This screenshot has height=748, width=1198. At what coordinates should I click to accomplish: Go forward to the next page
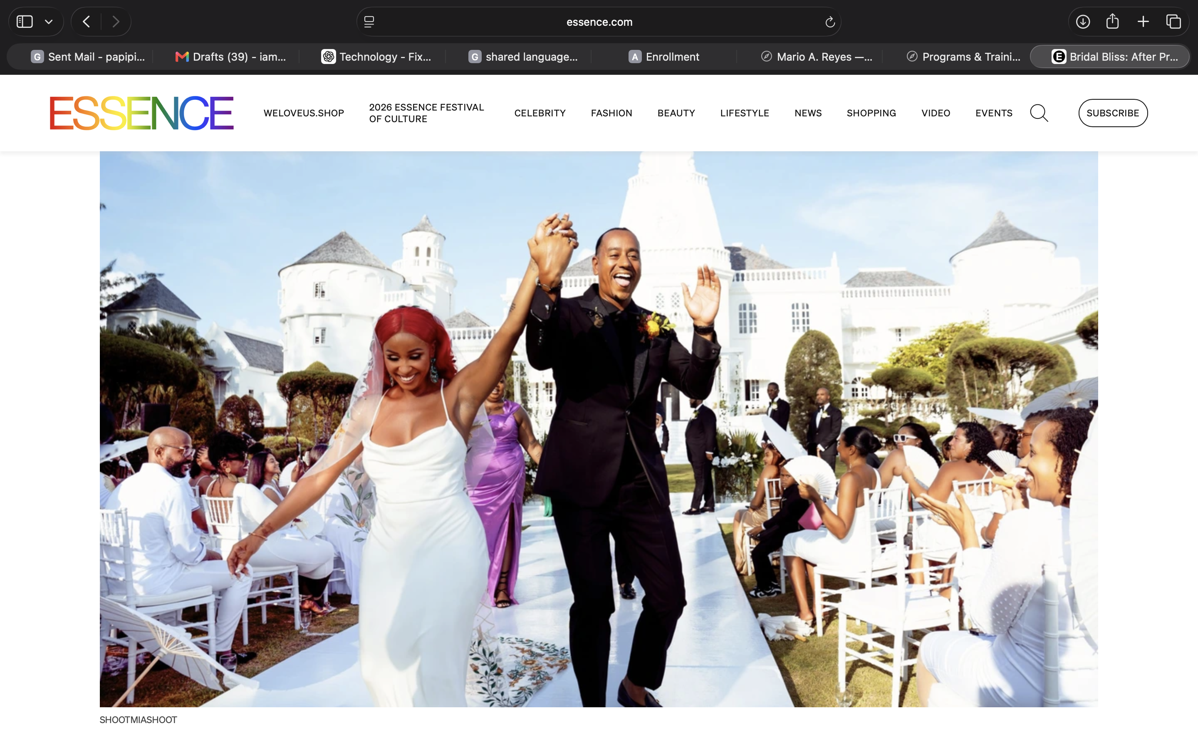click(x=116, y=22)
